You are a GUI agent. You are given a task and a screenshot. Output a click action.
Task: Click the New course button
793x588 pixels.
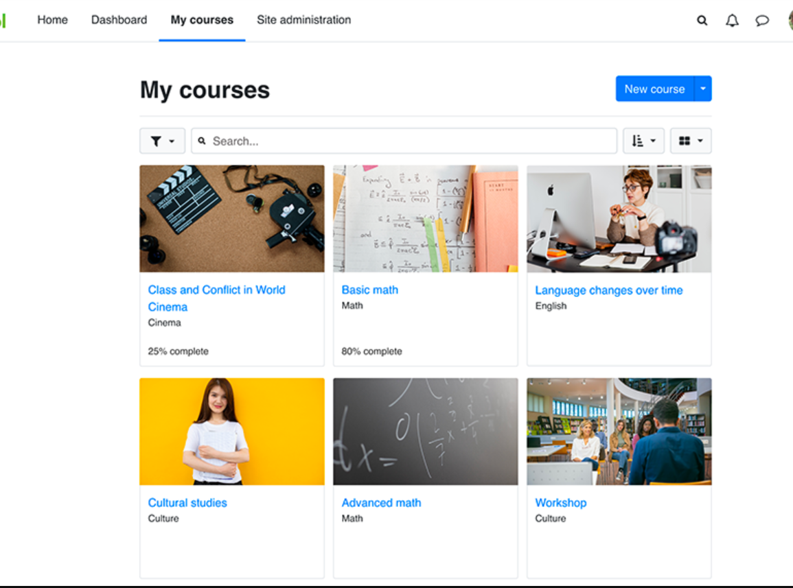click(x=654, y=89)
